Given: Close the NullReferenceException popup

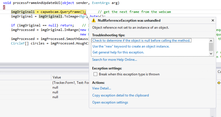Looking at the screenshot, I should tap(213, 21).
